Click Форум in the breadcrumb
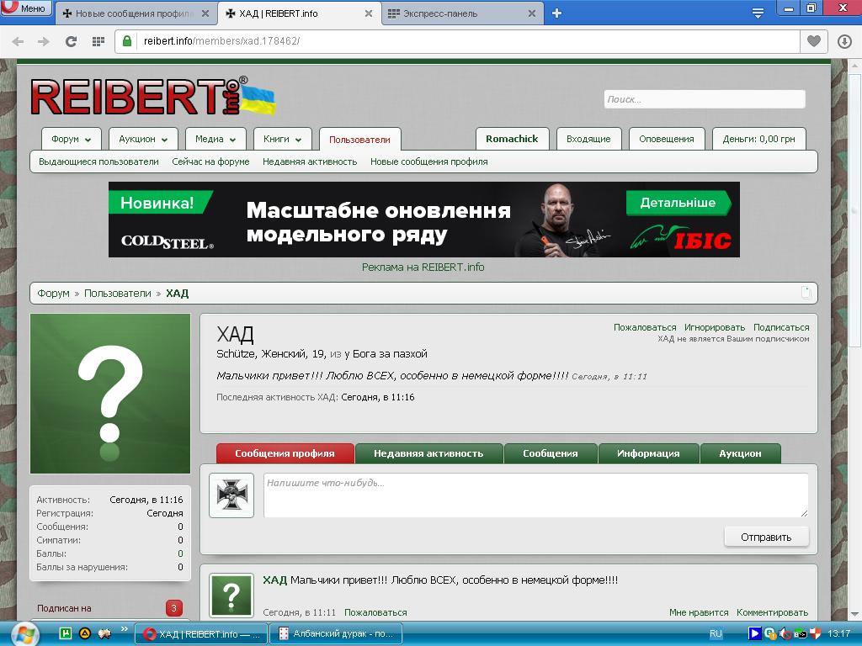This screenshot has width=862, height=646. pos(53,294)
